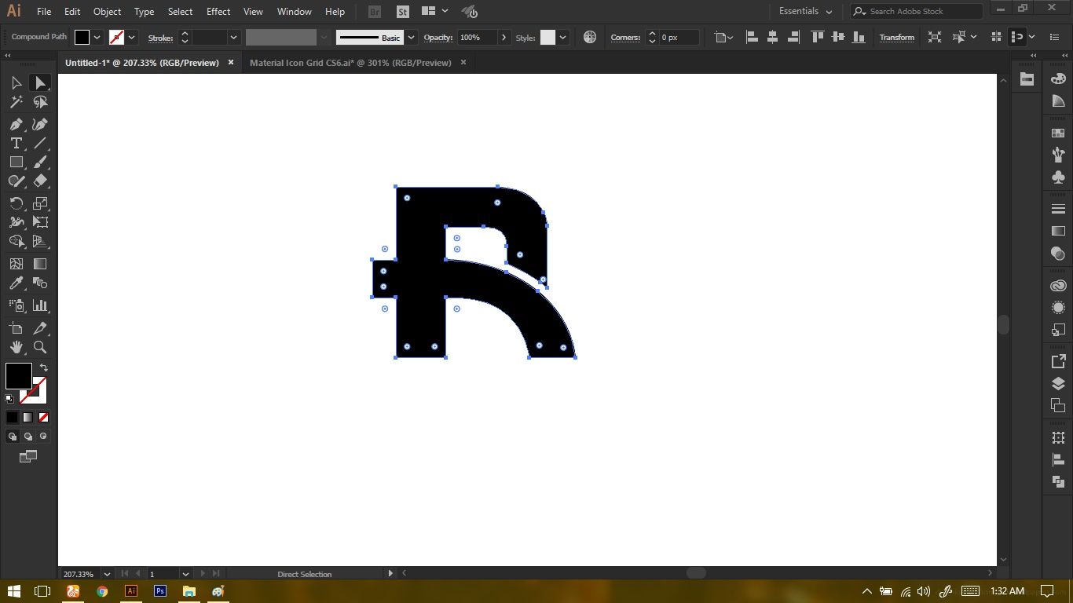Pick the Lasso tool
Image resolution: width=1073 pixels, height=603 pixels.
click(40, 102)
